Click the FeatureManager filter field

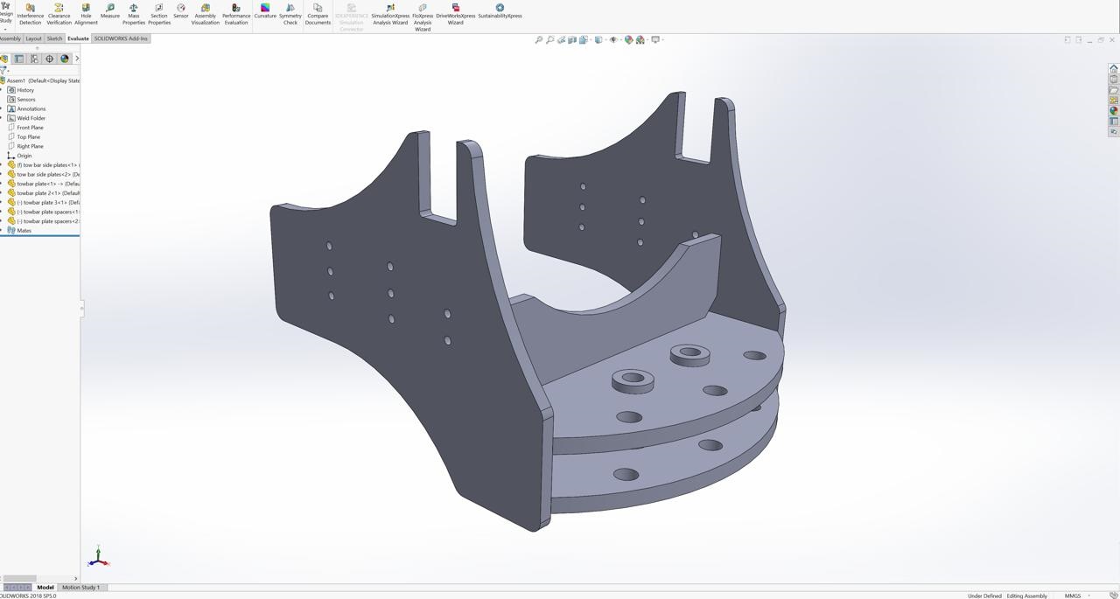(39, 71)
